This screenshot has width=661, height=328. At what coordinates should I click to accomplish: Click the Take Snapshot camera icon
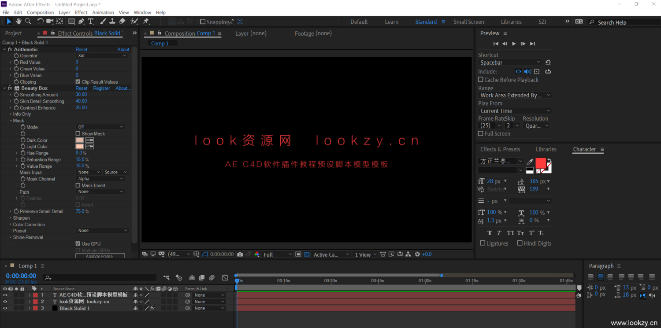tap(240, 254)
